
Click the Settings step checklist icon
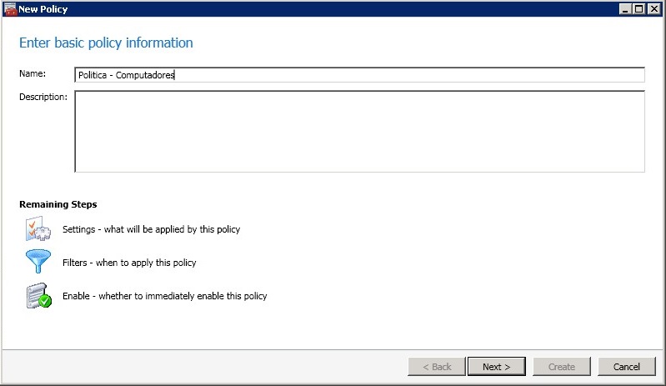[x=39, y=228]
